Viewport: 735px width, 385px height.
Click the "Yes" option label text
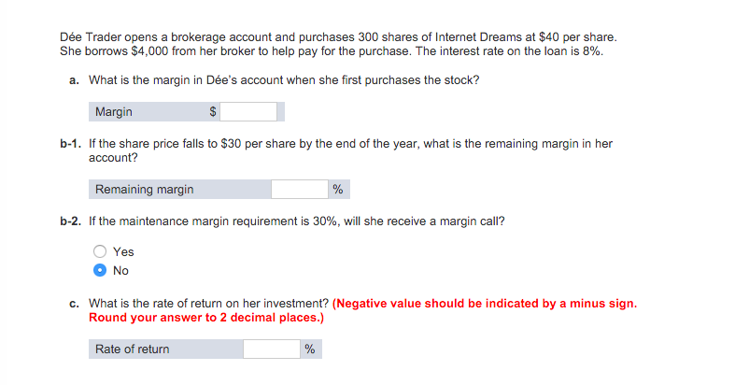(x=123, y=251)
